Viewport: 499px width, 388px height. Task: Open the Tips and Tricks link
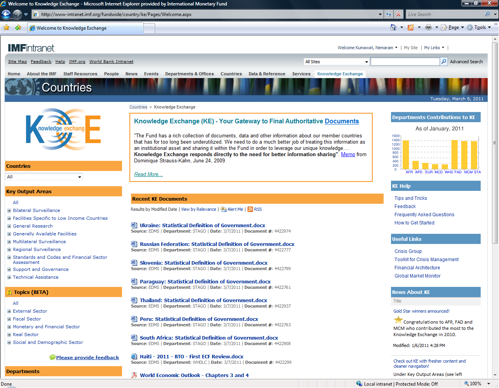coord(411,198)
